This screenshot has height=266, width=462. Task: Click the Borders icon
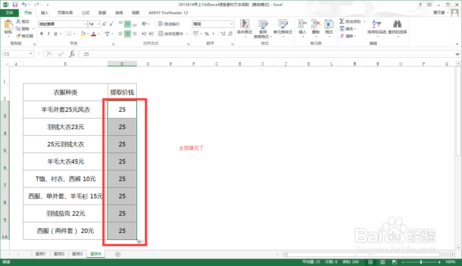69,34
